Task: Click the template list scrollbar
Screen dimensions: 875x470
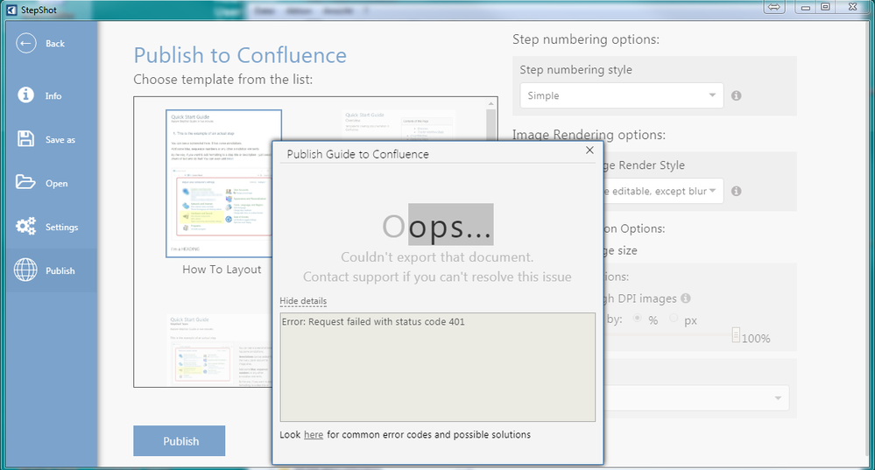Action: click(x=491, y=125)
